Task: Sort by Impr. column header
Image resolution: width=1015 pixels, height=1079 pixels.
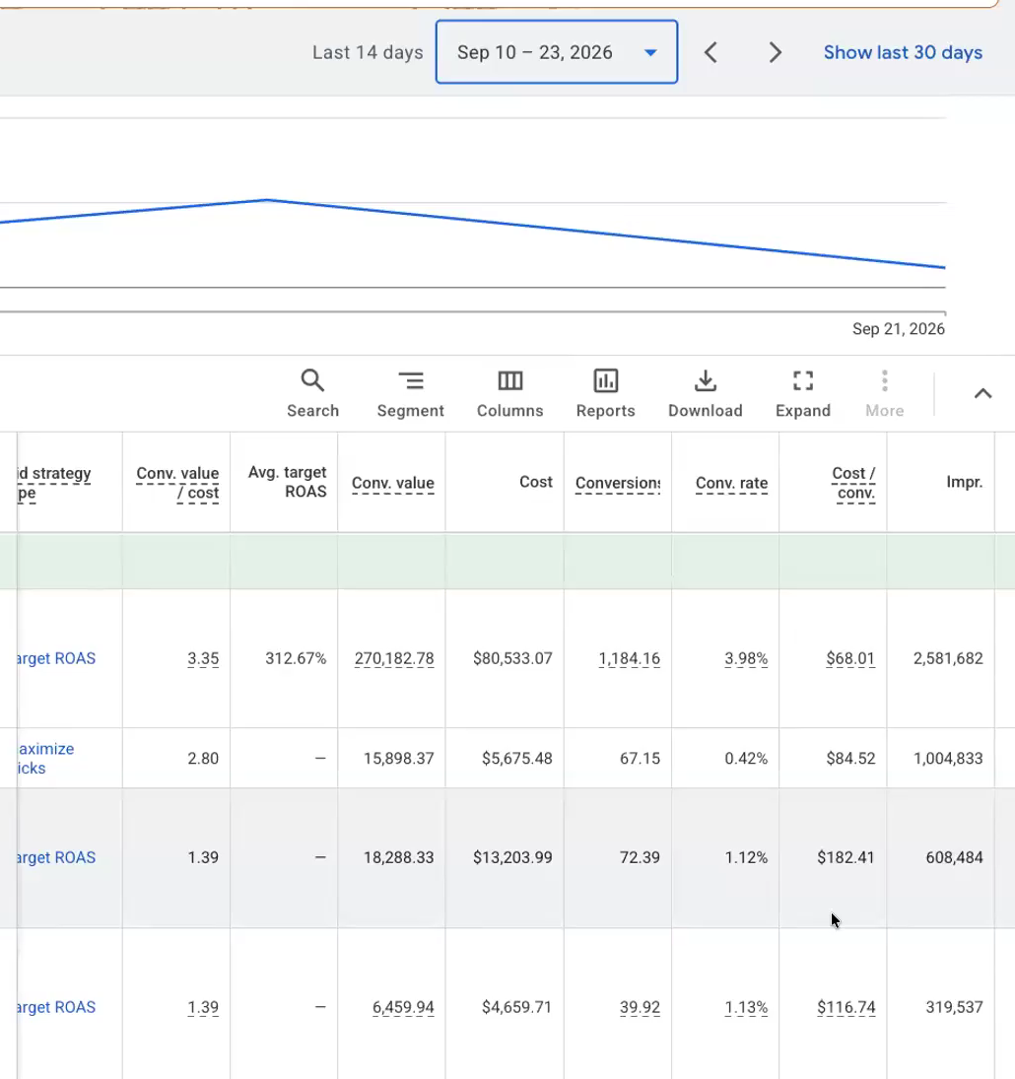Action: point(964,482)
